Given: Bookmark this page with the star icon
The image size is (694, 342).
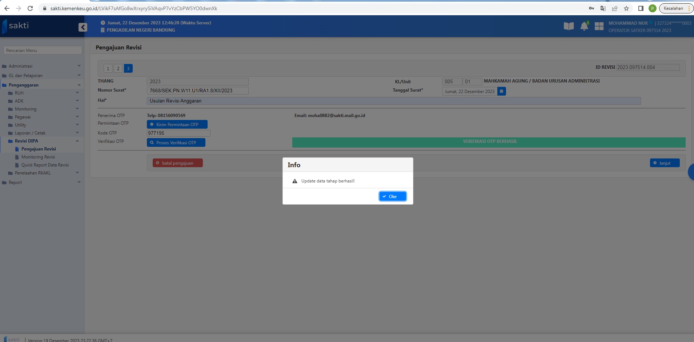Looking at the screenshot, I should (x=626, y=8).
